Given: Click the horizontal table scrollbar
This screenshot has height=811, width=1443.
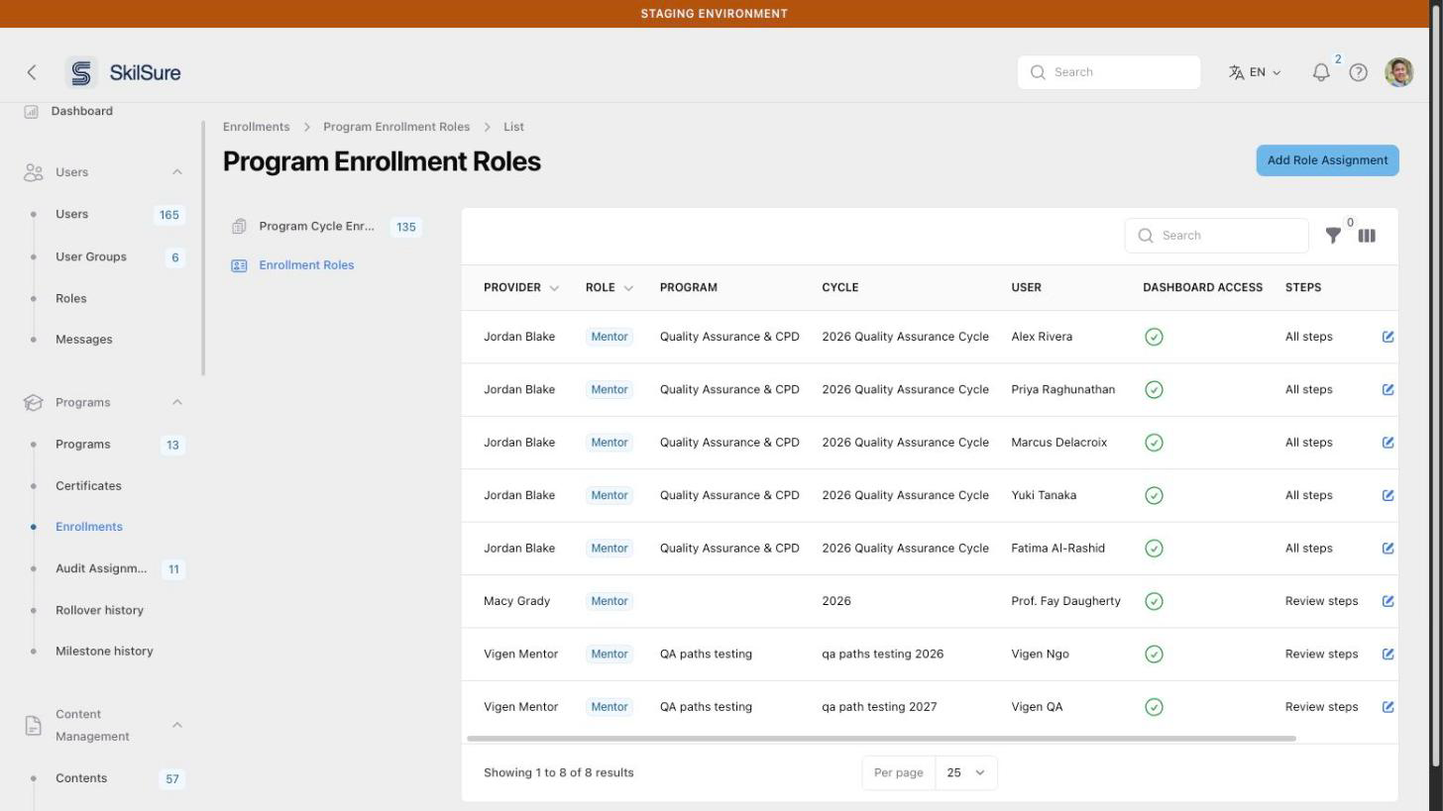Looking at the screenshot, I should (x=881, y=739).
